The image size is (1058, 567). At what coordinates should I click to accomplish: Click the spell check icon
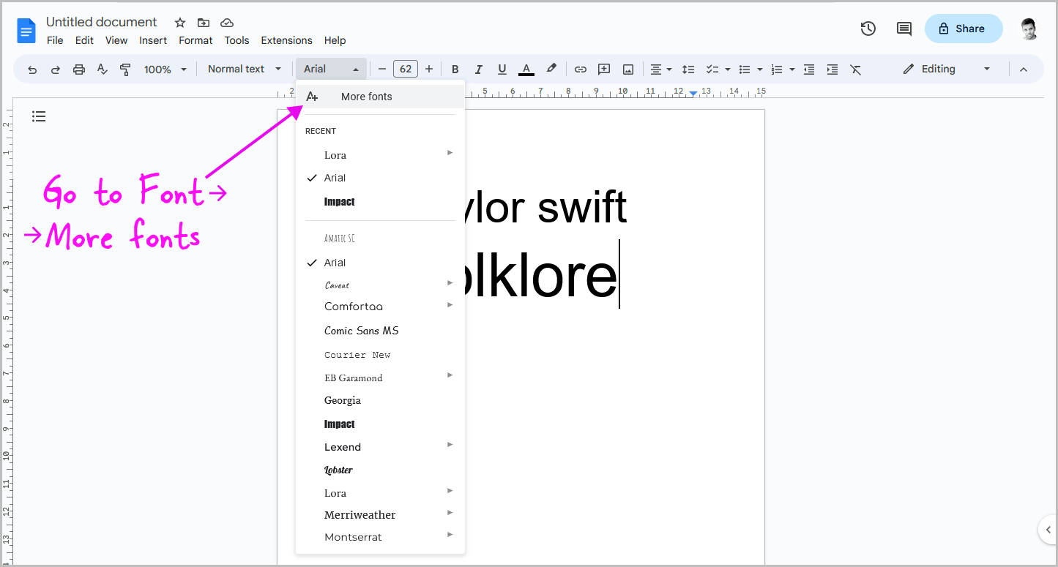103,70
